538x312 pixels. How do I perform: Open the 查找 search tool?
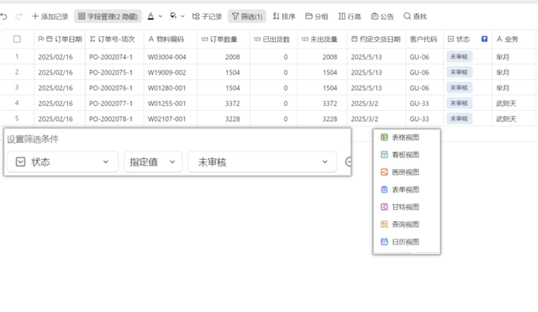[415, 17]
